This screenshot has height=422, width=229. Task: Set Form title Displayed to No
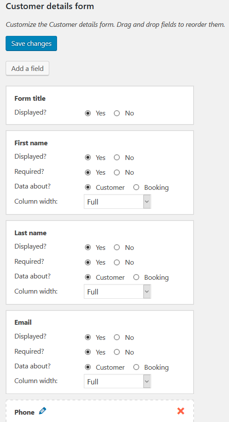[117, 113]
